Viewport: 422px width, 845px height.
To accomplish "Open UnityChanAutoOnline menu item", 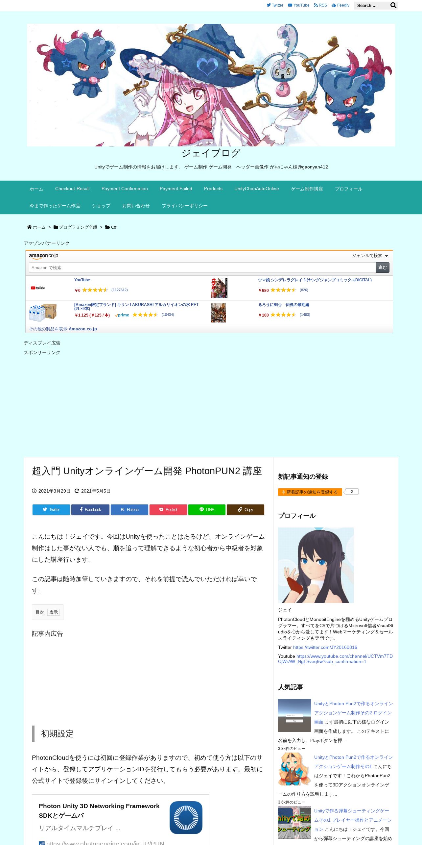I will pos(257,189).
